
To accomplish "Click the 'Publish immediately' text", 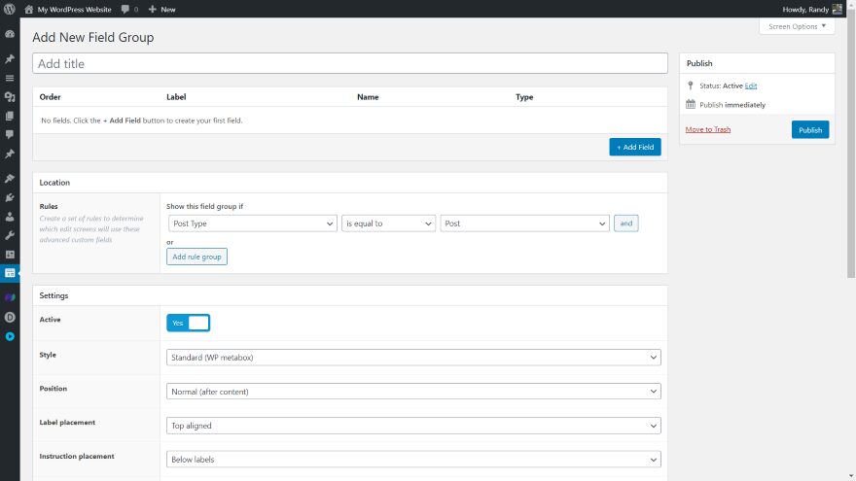I will pyautogui.click(x=732, y=105).
